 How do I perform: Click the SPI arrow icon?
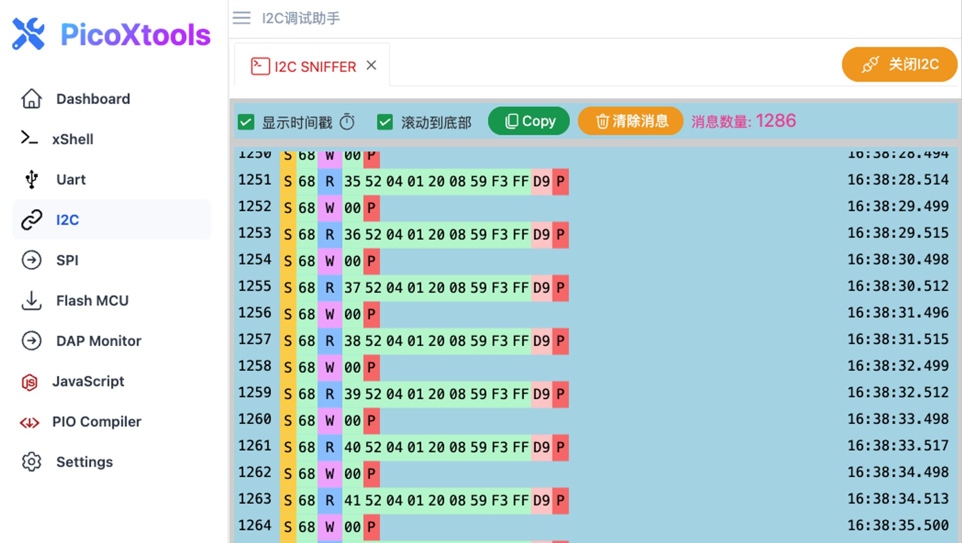click(x=32, y=260)
